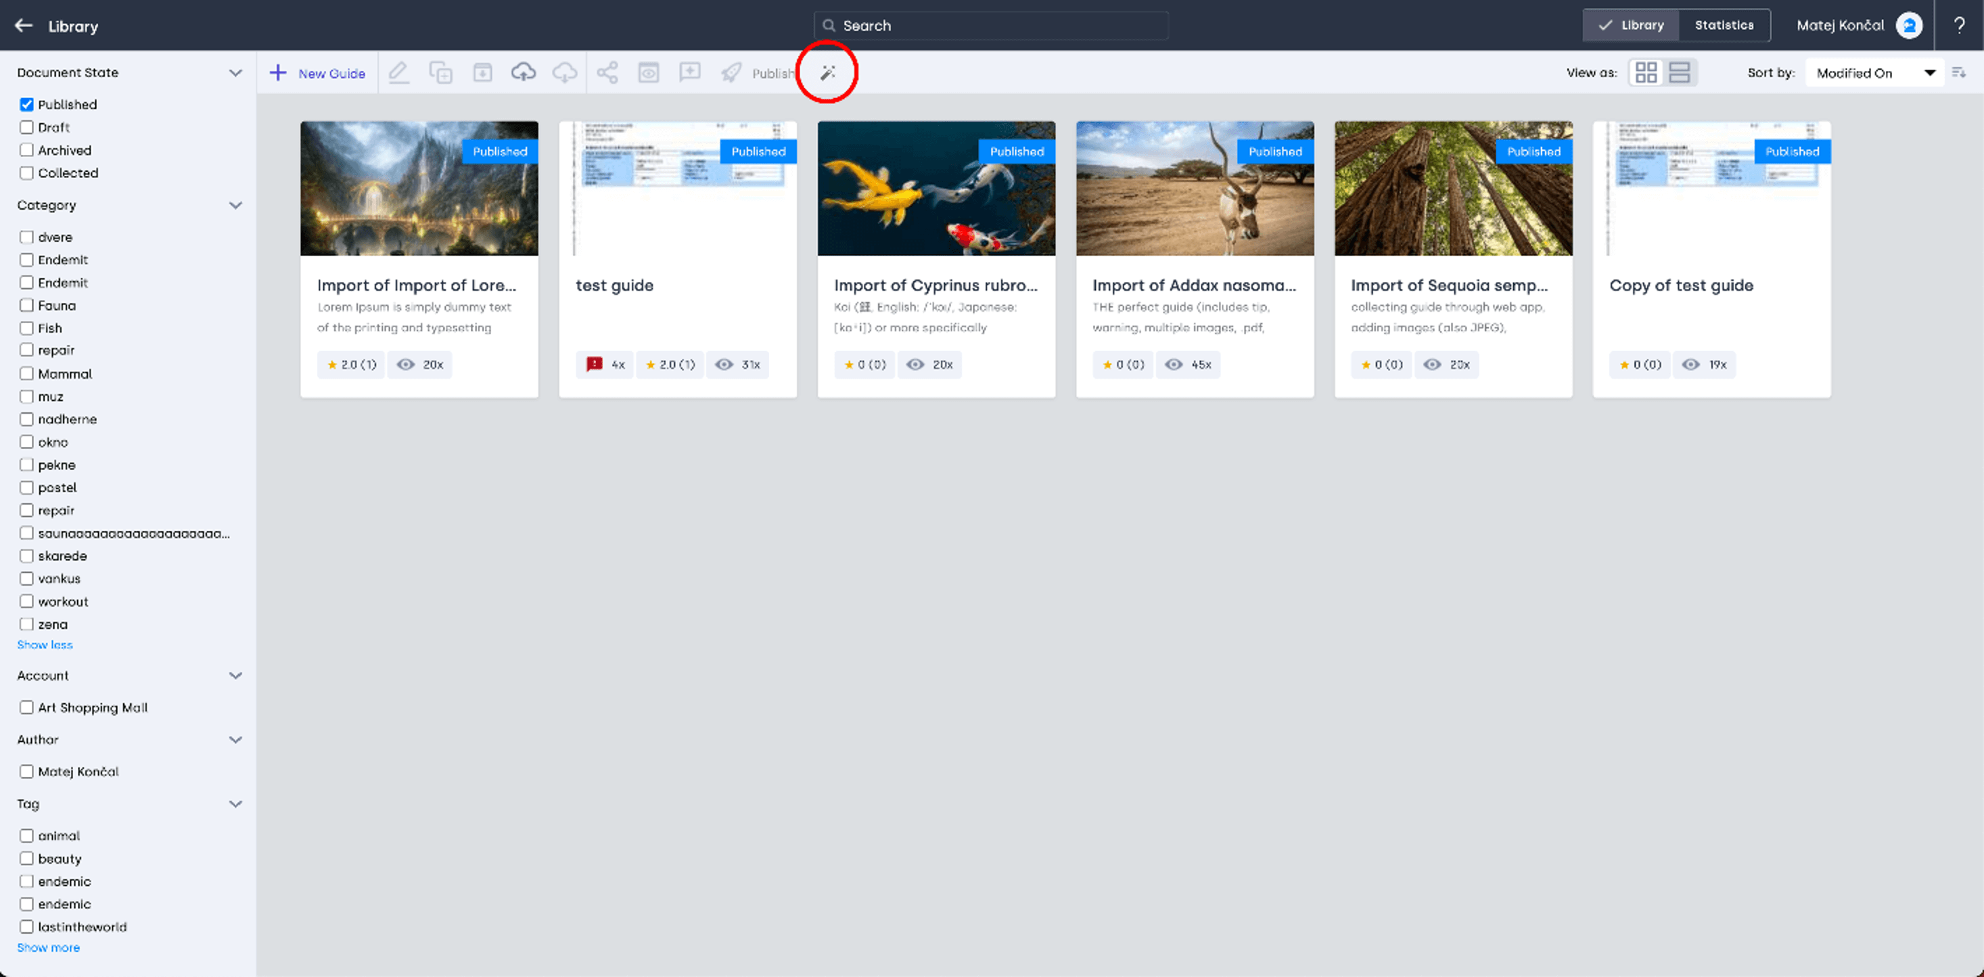Check the Fish category
Screen dimensions: 1984x977
click(27, 328)
